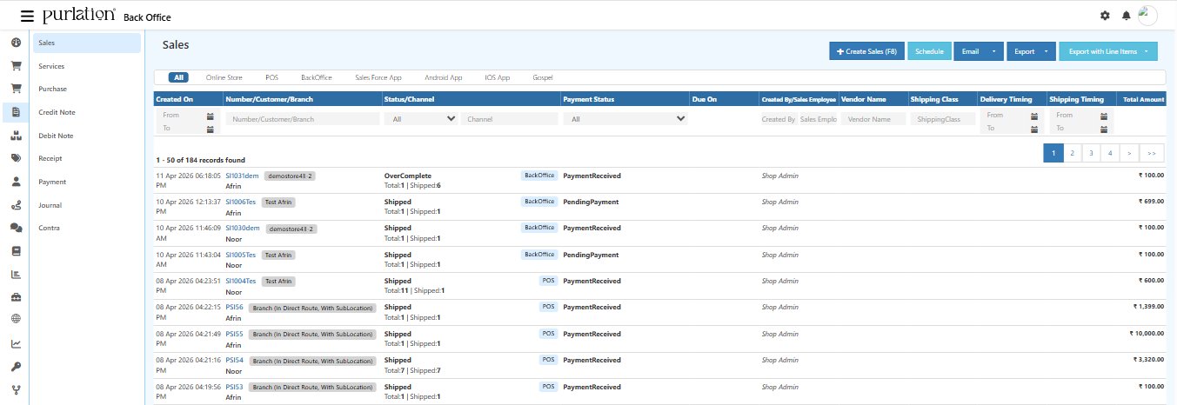This screenshot has height=405, width=1177.
Task: Open the person contact icon in sidebar
Action: click(x=16, y=182)
